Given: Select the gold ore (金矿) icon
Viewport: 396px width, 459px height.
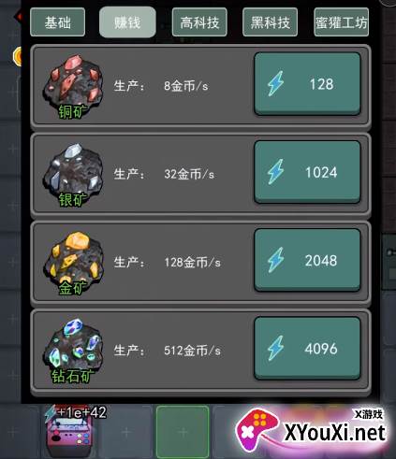Looking at the screenshot, I should pyautogui.click(x=73, y=263).
